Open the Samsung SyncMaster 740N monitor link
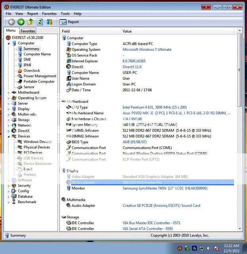 (165, 188)
